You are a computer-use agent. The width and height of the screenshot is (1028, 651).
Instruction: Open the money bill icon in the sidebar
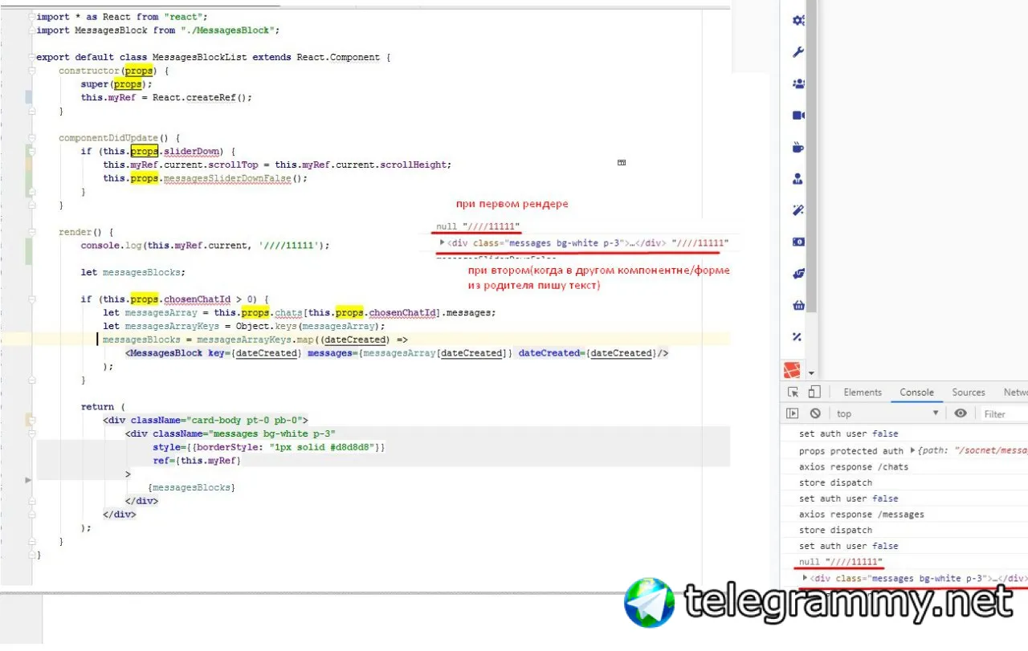click(798, 242)
